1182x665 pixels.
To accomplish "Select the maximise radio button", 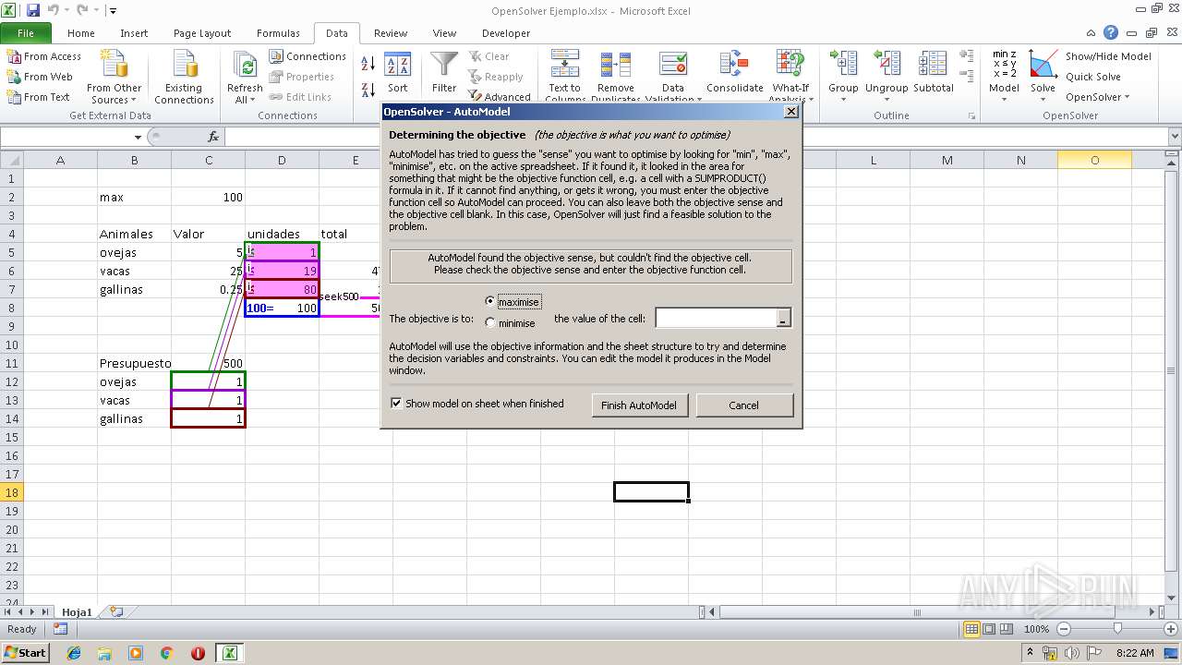I will [490, 301].
